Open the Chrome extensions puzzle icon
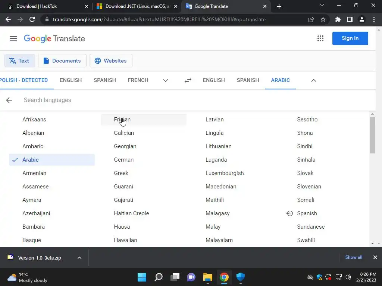The height and width of the screenshot is (286, 382). coord(338,19)
